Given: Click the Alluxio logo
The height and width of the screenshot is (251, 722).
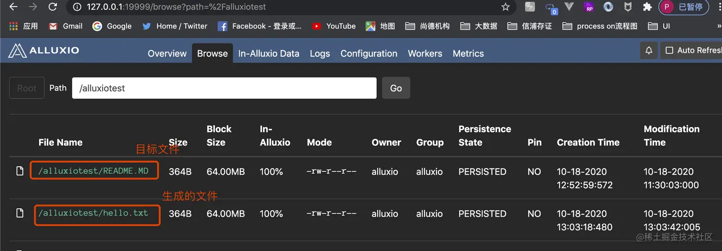Looking at the screenshot, I should pyautogui.click(x=43, y=50).
